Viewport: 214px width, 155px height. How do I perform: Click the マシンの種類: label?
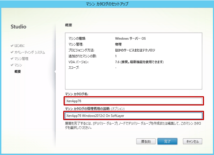77,38
